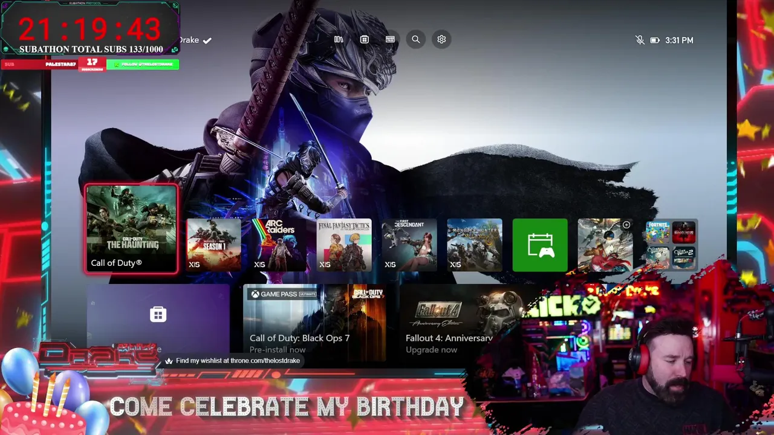
Task: Open the Battlefield Season 1 game tile
Action: tap(213, 245)
